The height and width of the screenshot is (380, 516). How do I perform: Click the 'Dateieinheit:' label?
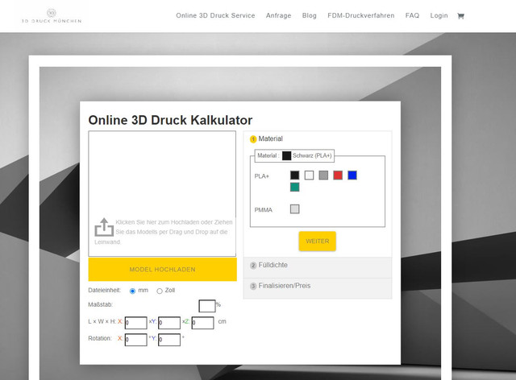[105, 291]
